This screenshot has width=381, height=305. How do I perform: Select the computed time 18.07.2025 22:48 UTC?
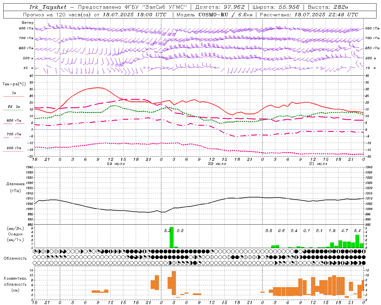coord(326,15)
